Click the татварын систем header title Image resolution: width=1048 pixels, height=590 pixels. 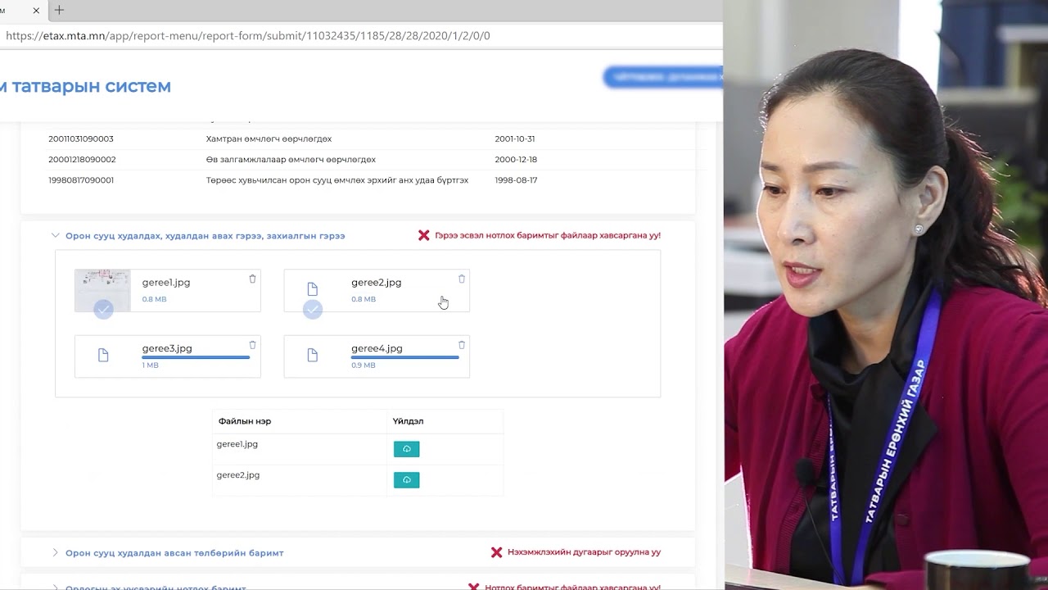[x=86, y=86]
